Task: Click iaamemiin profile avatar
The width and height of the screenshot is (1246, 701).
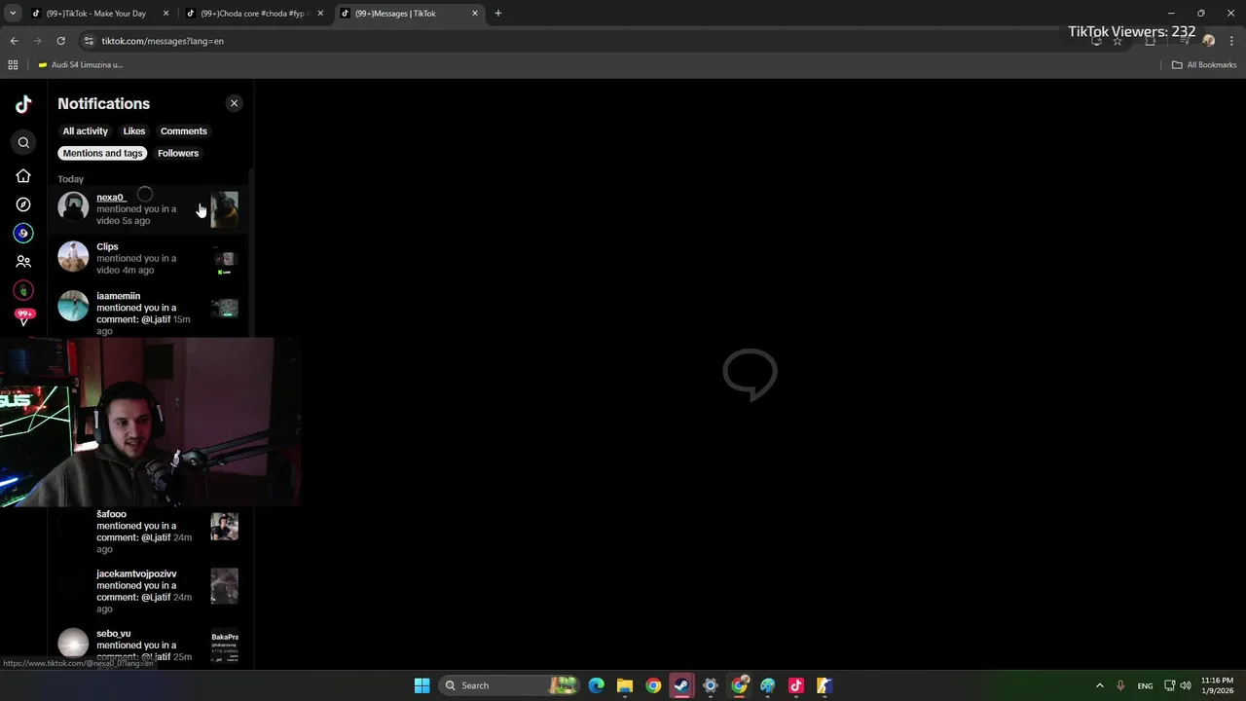Action: click(x=73, y=306)
